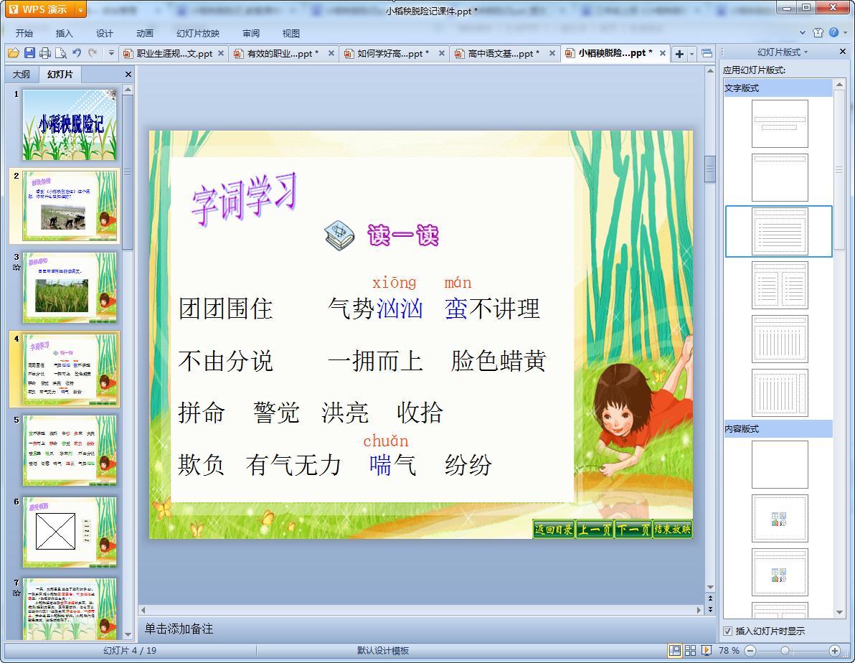Click the Save icon in quick toolbar

click(x=29, y=53)
